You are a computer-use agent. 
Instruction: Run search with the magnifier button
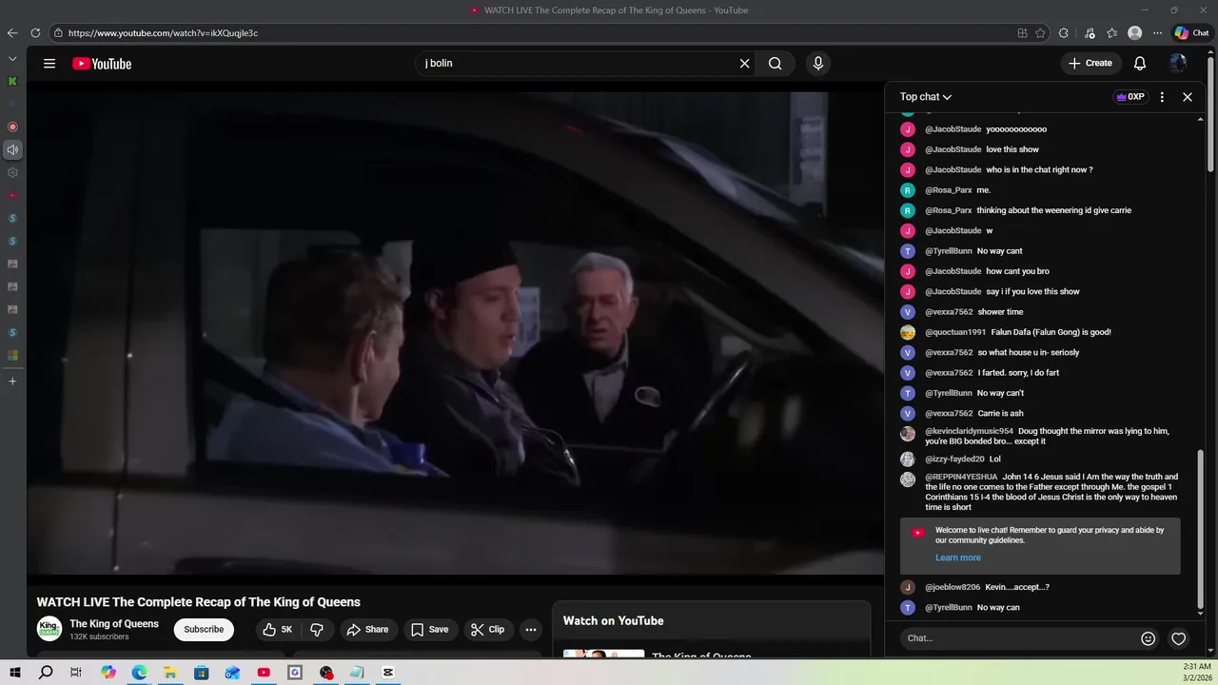(776, 64)
